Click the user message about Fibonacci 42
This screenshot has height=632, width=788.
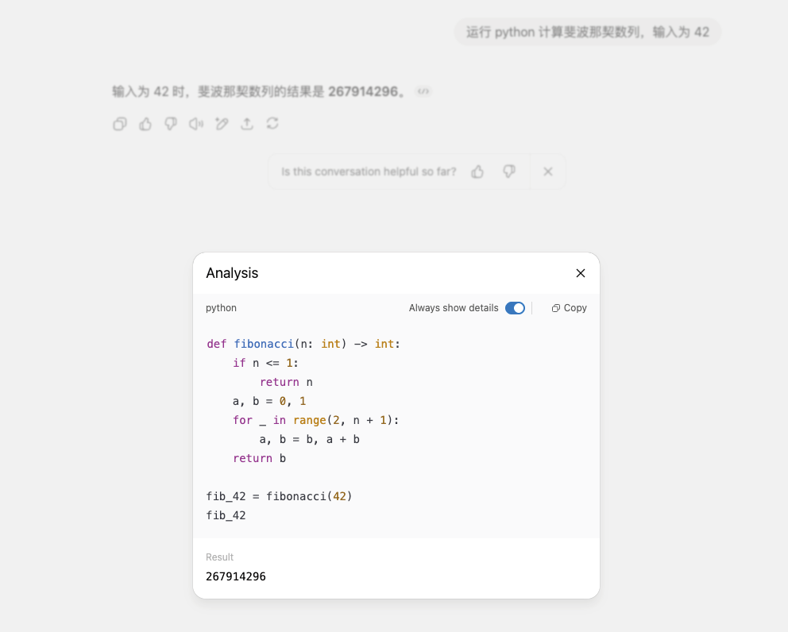coord(587,33)
